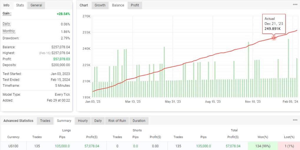Image resolution: width=300 pixels, height=150 pixels.
Task: Select the Balance chart tab
Action: (x=118, y=5)
